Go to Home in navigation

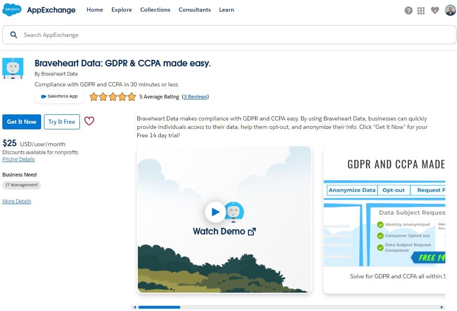[95, 10]
